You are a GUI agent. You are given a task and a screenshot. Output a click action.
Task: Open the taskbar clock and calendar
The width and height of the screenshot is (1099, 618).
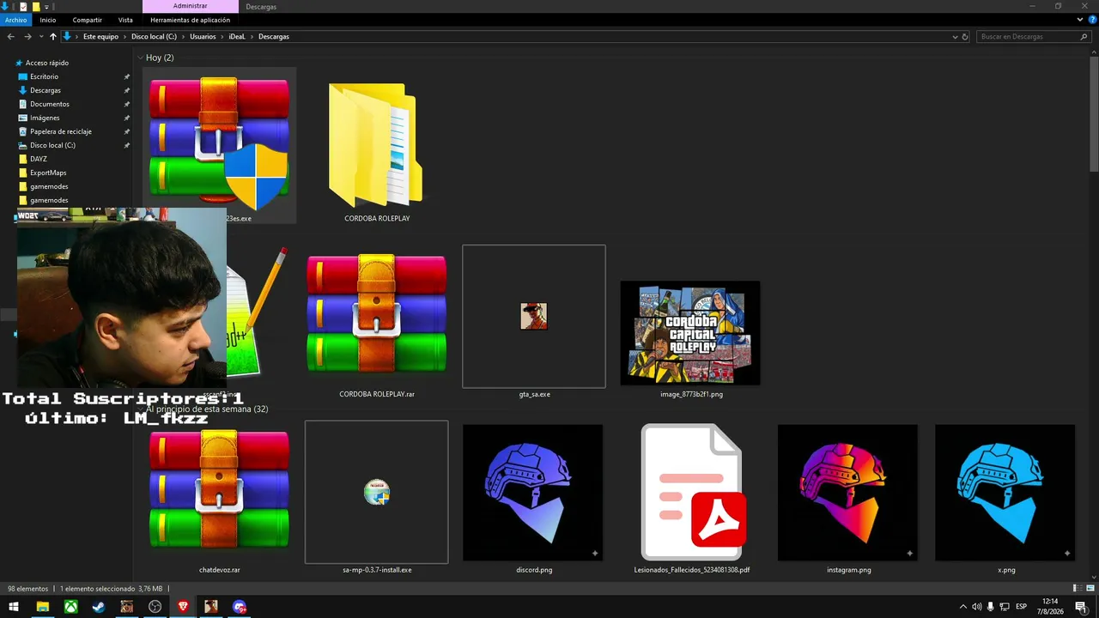[1050, 607]
